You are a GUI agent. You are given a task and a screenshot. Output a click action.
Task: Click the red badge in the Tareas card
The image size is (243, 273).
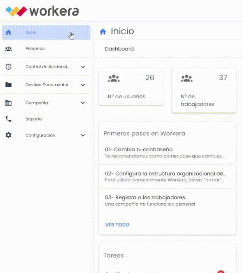221,271
